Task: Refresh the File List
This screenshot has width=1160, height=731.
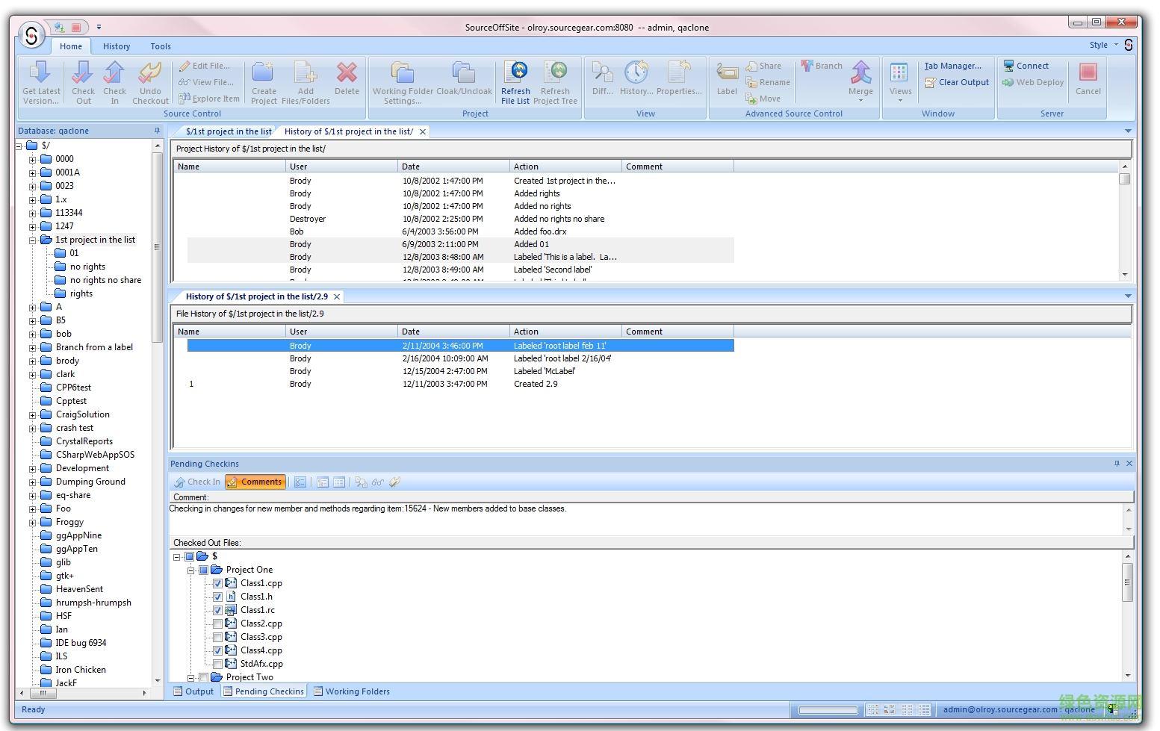Action: click(515, 81)
